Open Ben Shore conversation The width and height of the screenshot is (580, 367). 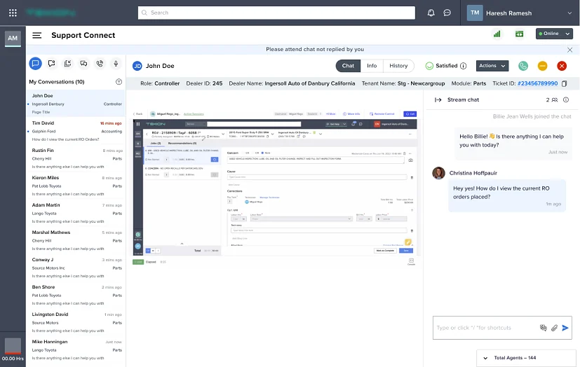[76, 295]
